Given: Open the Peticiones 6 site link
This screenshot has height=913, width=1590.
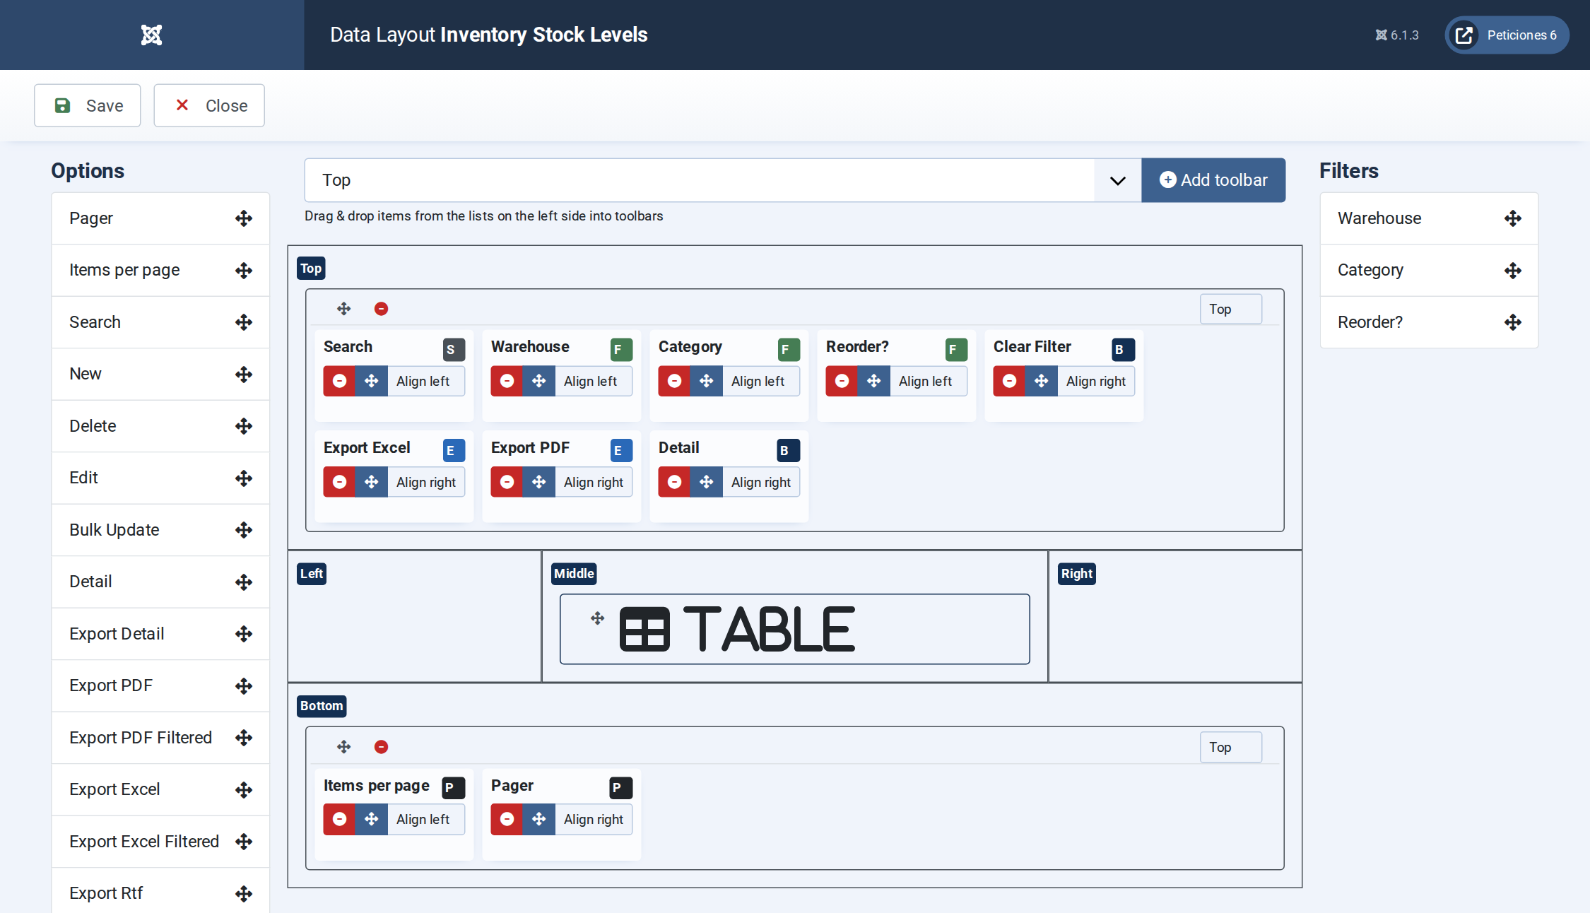Looking at the screenshot, I should coord(1507,35).
